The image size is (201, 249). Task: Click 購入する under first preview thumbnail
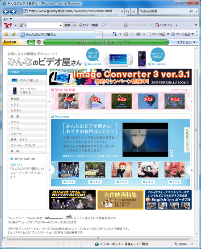point(68,182)
